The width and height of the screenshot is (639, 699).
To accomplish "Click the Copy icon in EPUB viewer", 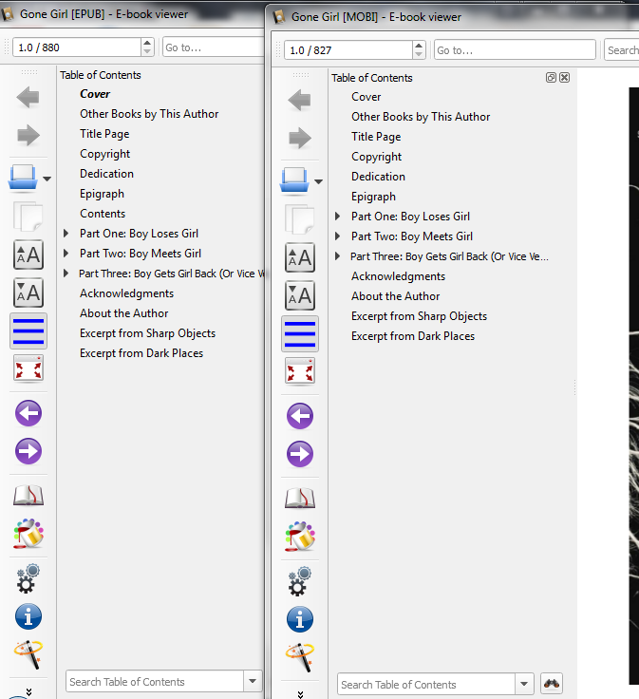I will click(28, 217).
